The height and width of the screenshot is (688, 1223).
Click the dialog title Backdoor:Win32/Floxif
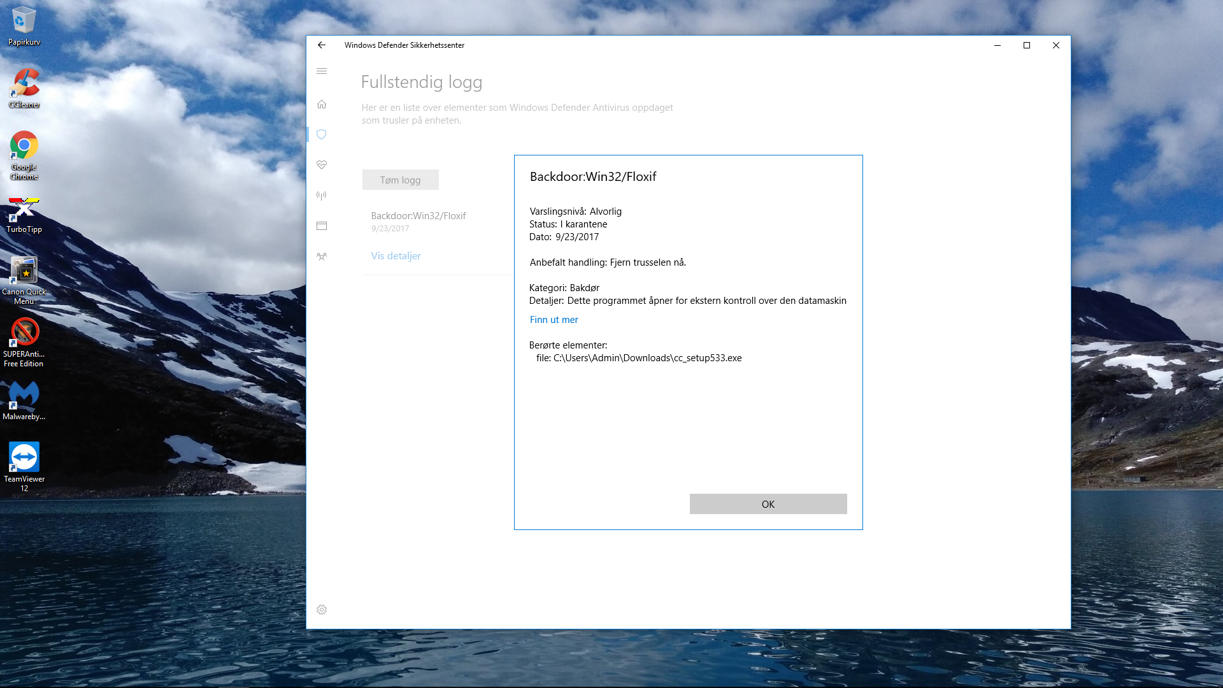pyautogui.click(x=593, y=176)
